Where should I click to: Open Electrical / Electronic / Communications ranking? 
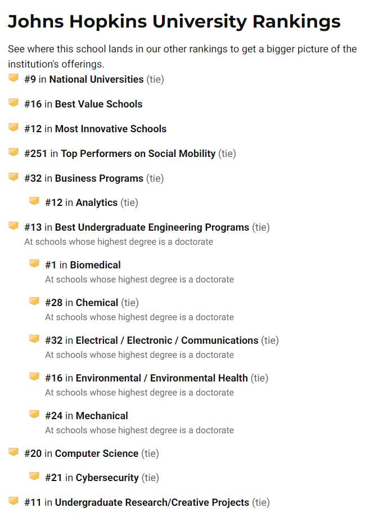(x=167, y=340)
